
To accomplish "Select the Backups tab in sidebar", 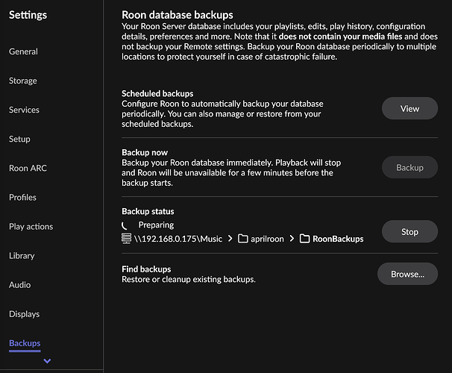I will (x=25, y=343).
